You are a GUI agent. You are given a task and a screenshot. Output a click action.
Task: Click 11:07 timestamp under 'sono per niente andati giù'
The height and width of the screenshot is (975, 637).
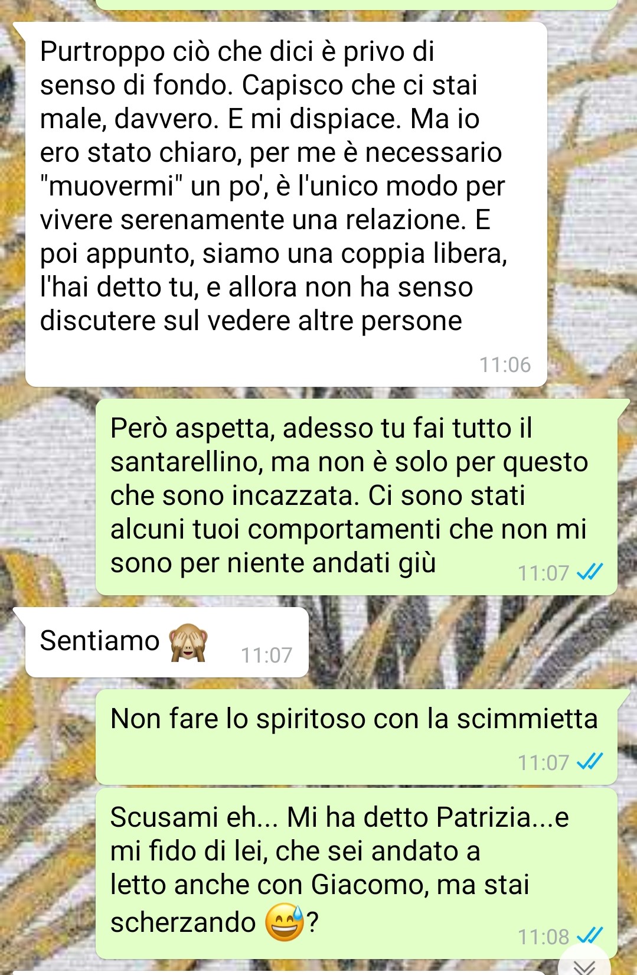click(543, 573)
